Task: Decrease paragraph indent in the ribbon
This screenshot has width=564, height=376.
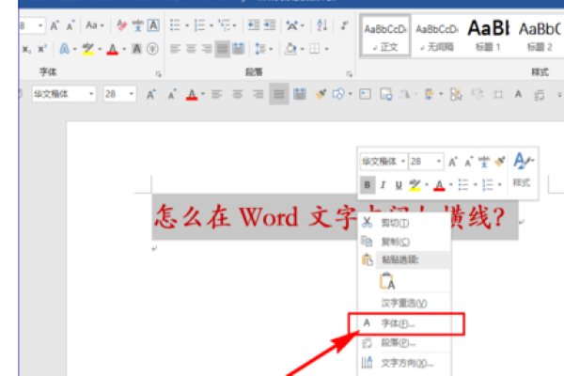Action: click(x=254, y=25)
